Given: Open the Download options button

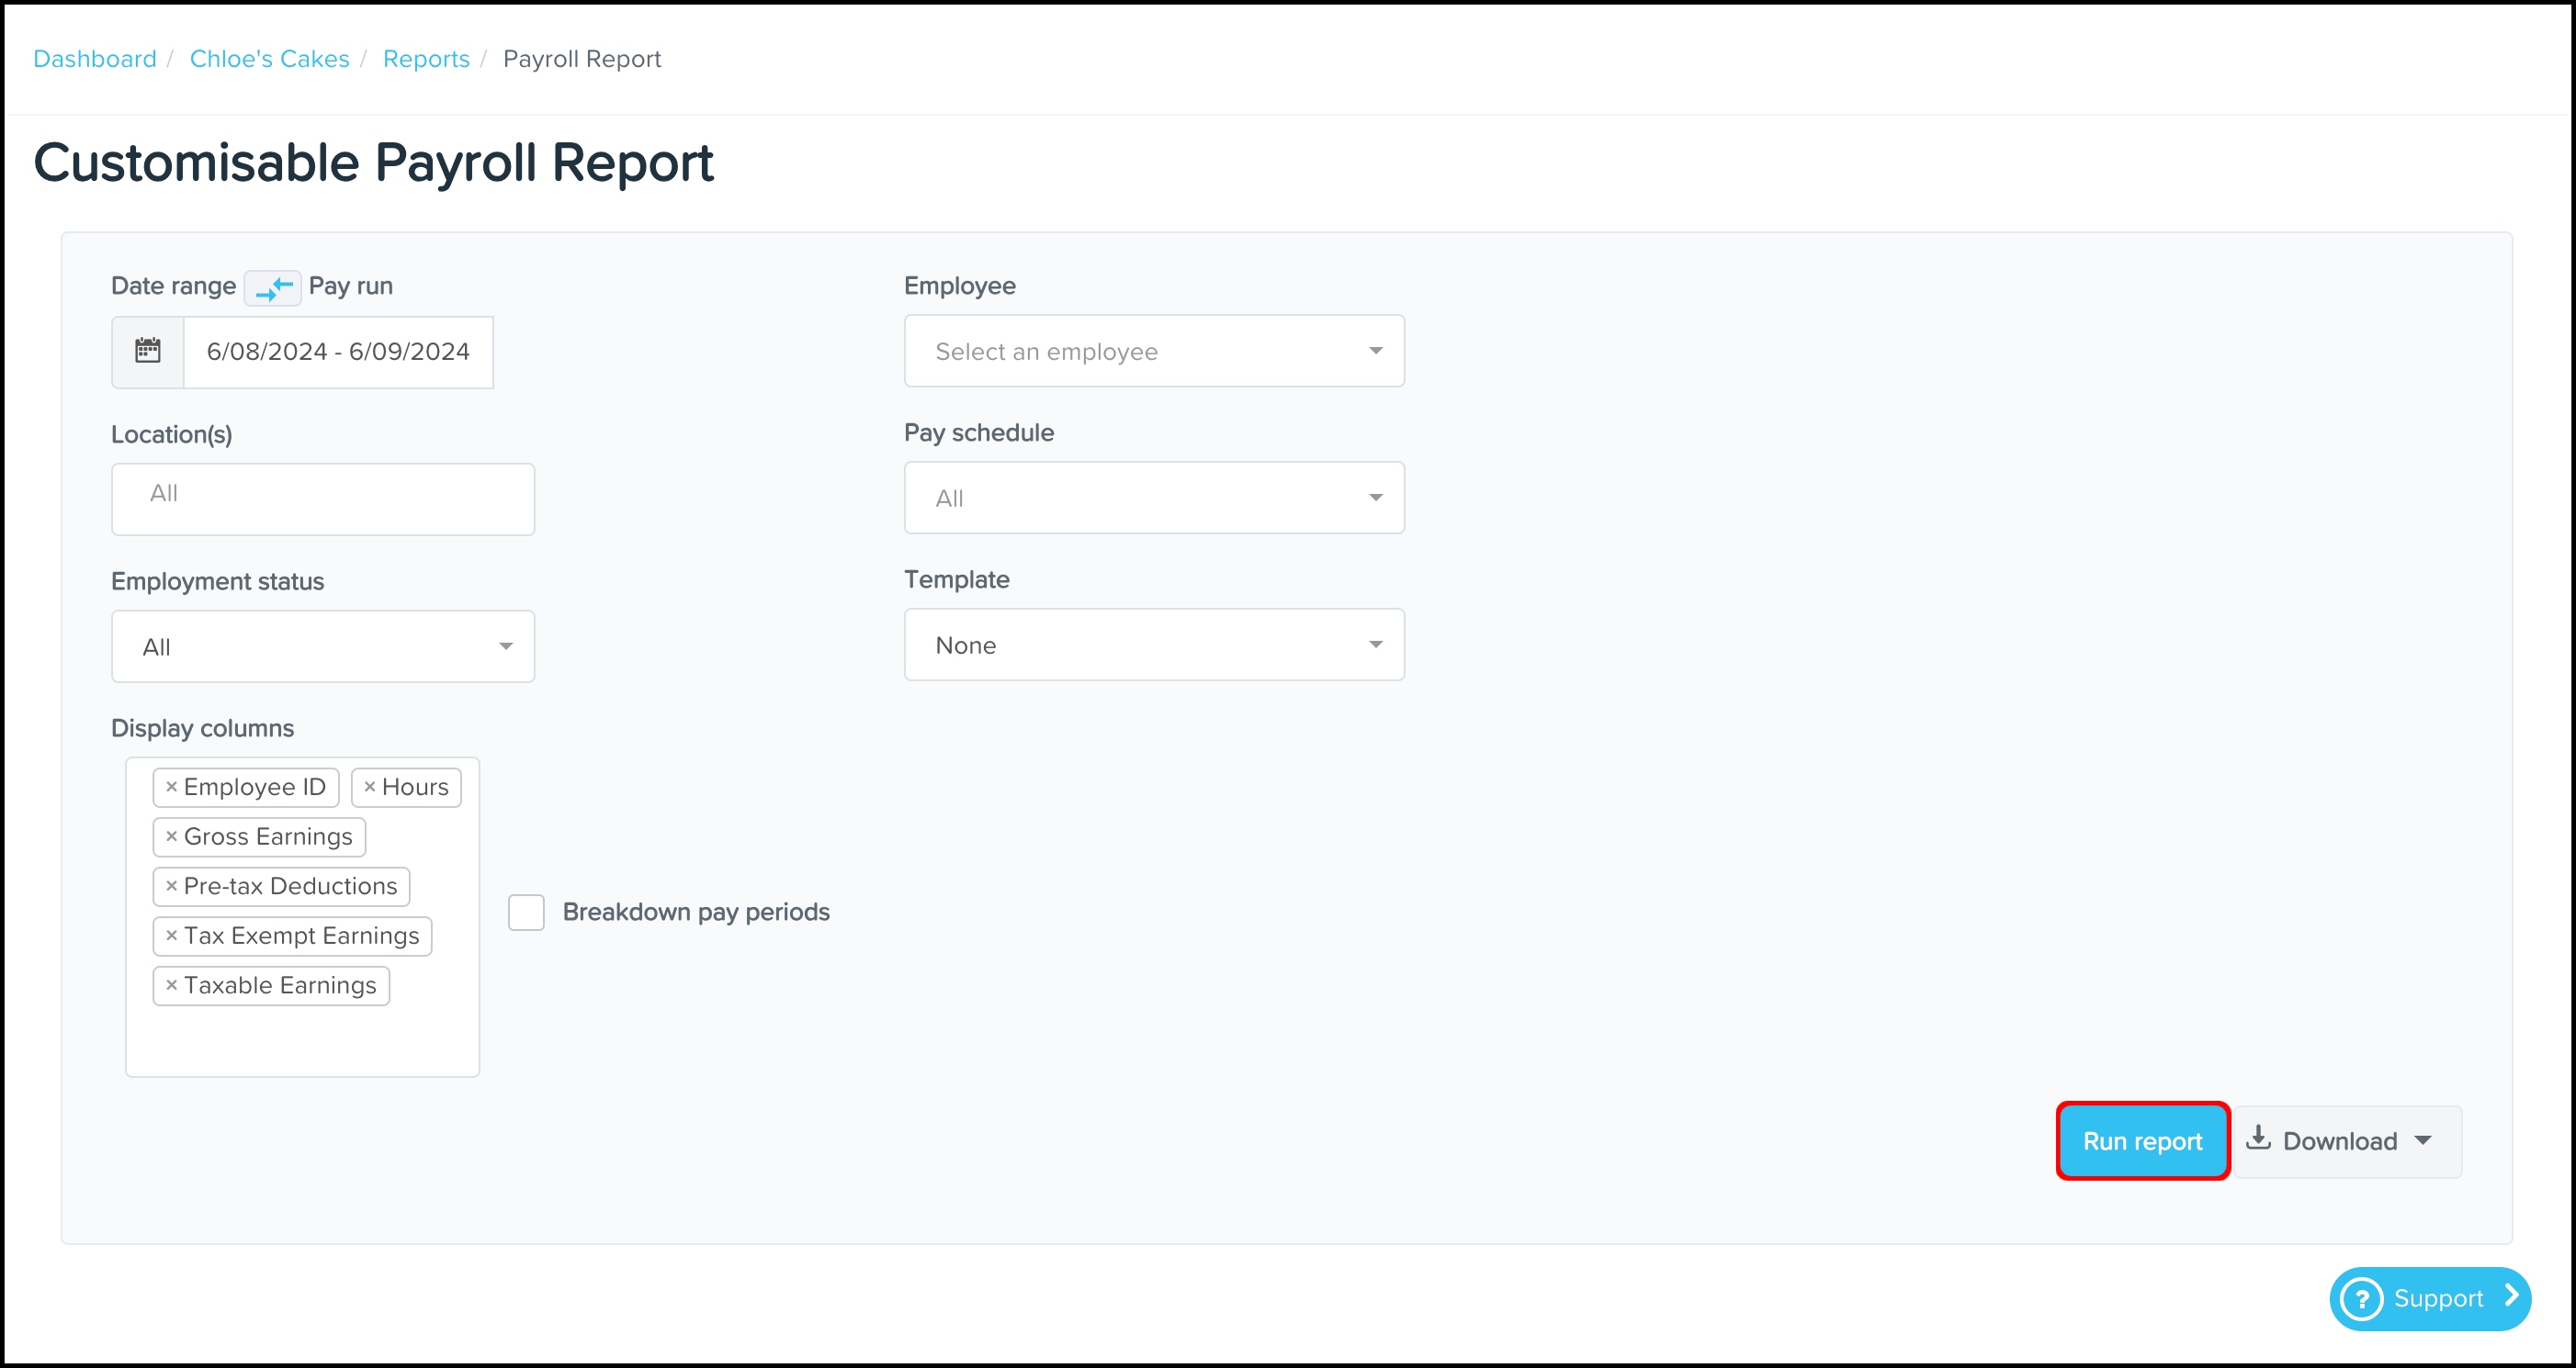Looking at the screenshot, I should click(2346, 1140).
